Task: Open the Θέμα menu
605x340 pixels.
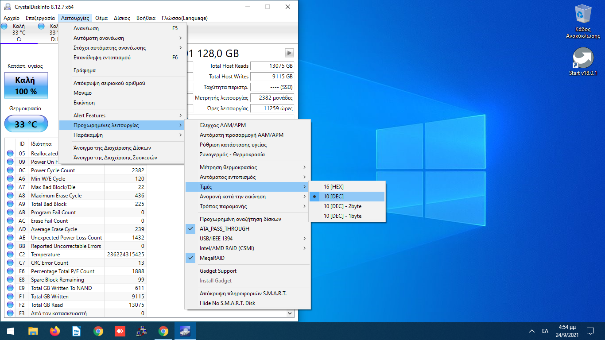Action: 101,18
